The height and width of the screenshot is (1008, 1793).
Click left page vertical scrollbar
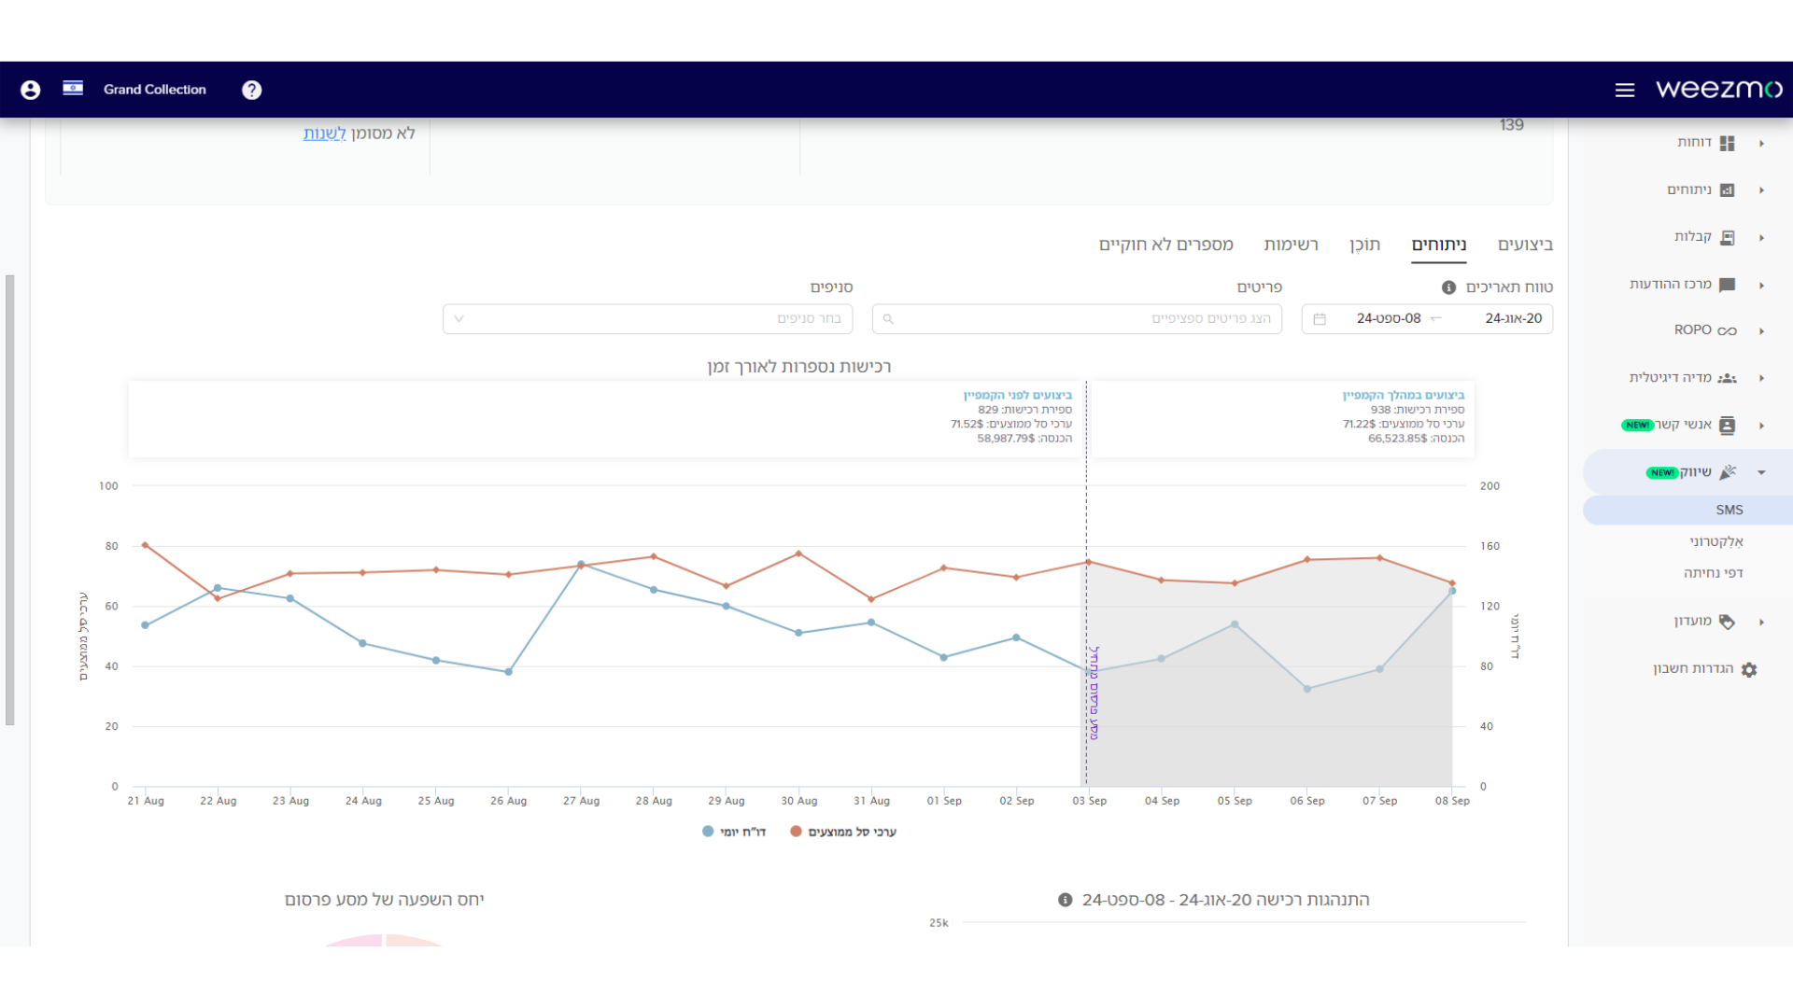click(10, 499)
